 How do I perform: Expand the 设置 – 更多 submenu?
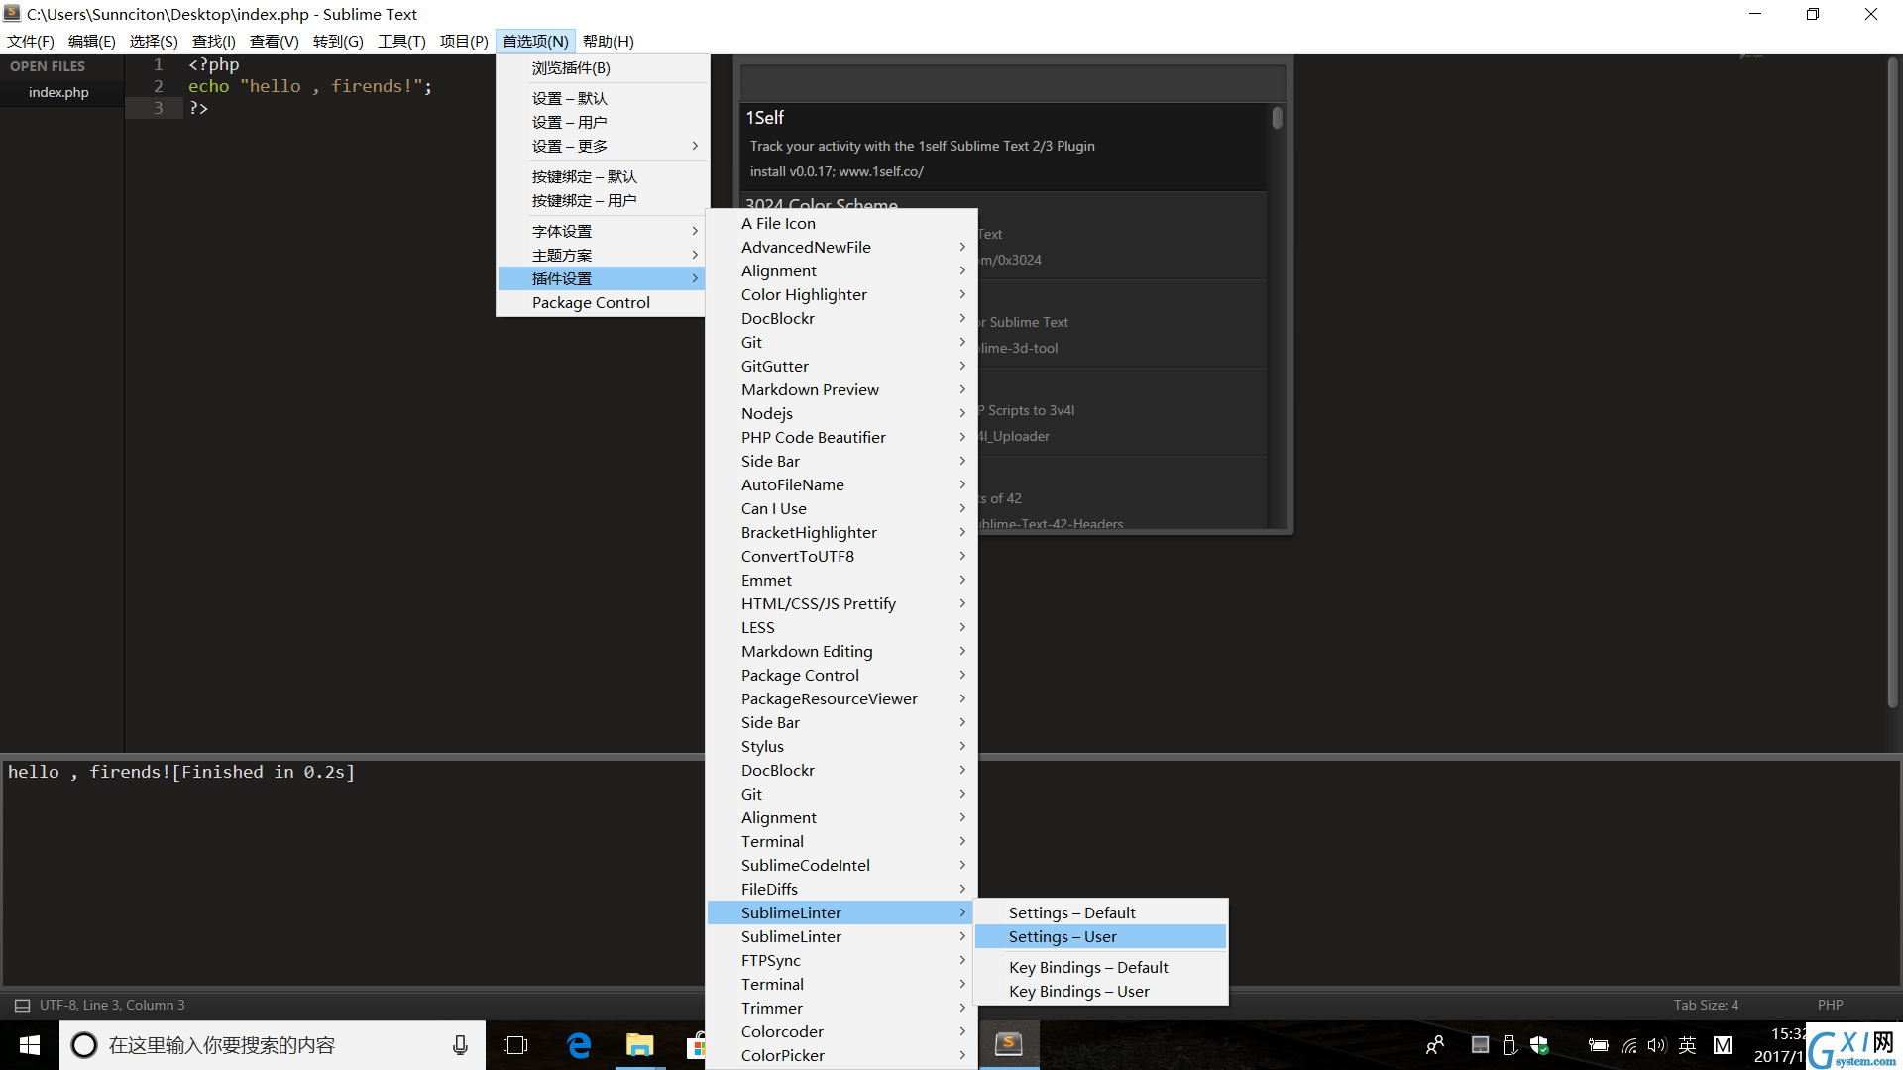click(x=604, y=146)
